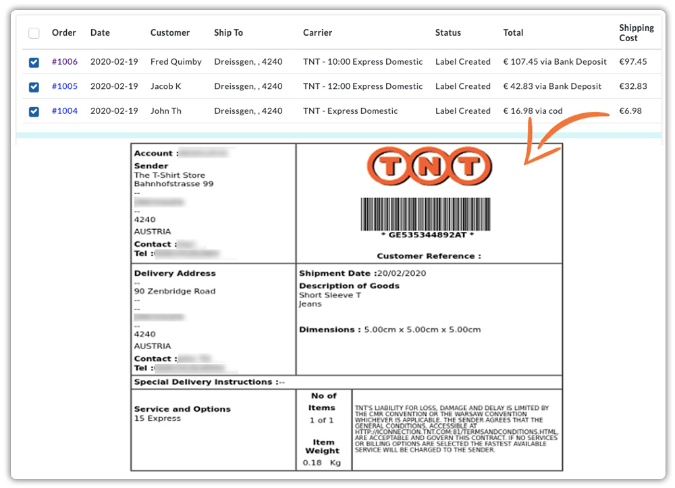
Task: Select Fred Quimby's customer name
Action: 175,62
